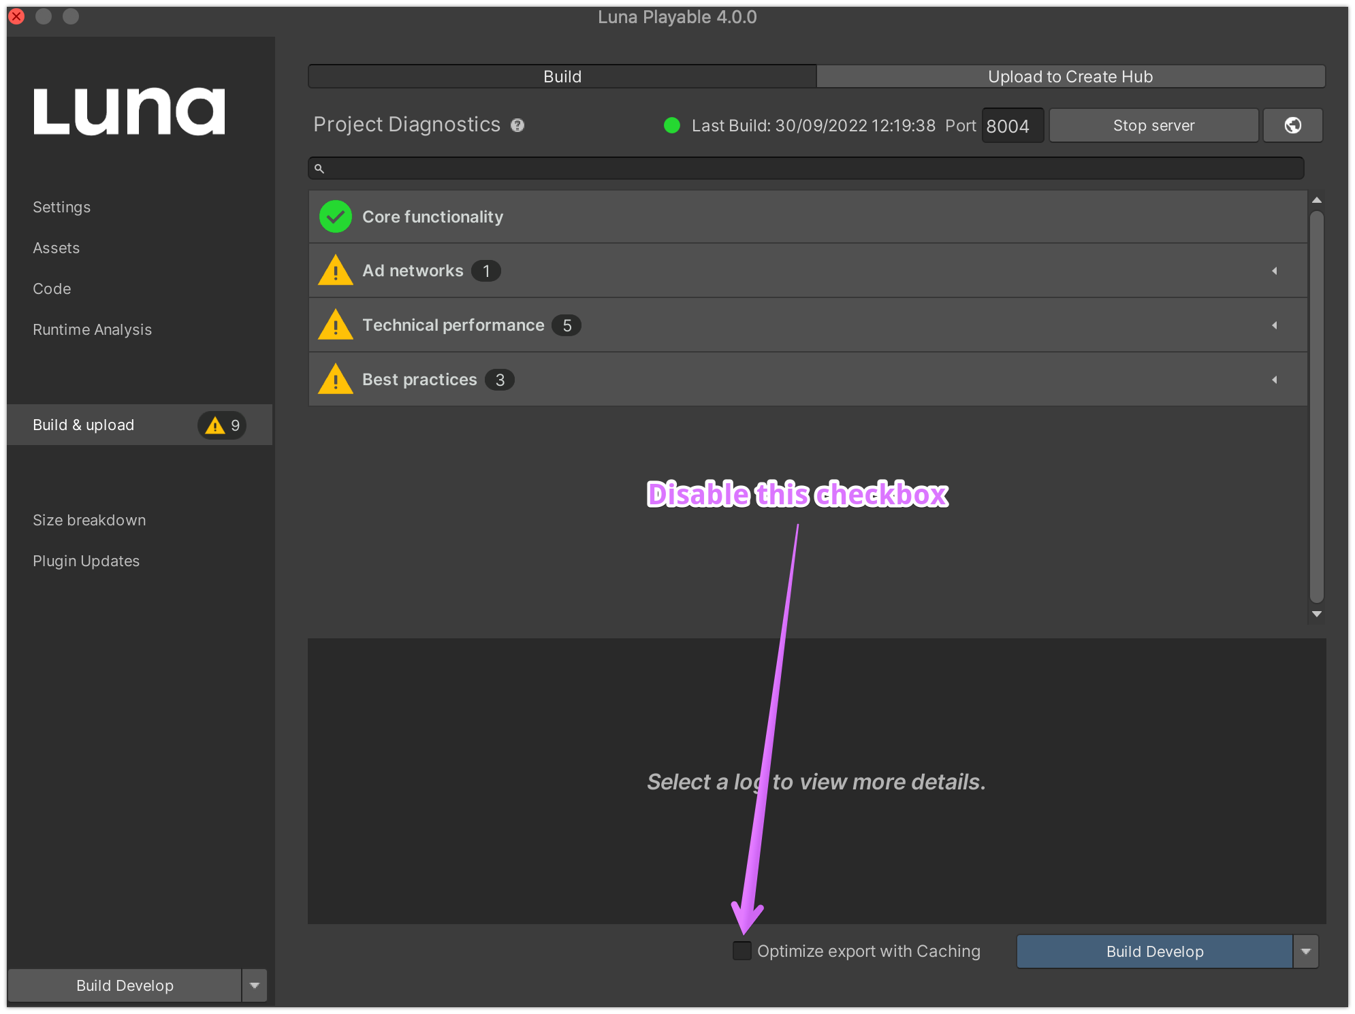Toggle Optimize export with Caching checkbox
The image size is (1355, 1014).
tap(742, 951)
